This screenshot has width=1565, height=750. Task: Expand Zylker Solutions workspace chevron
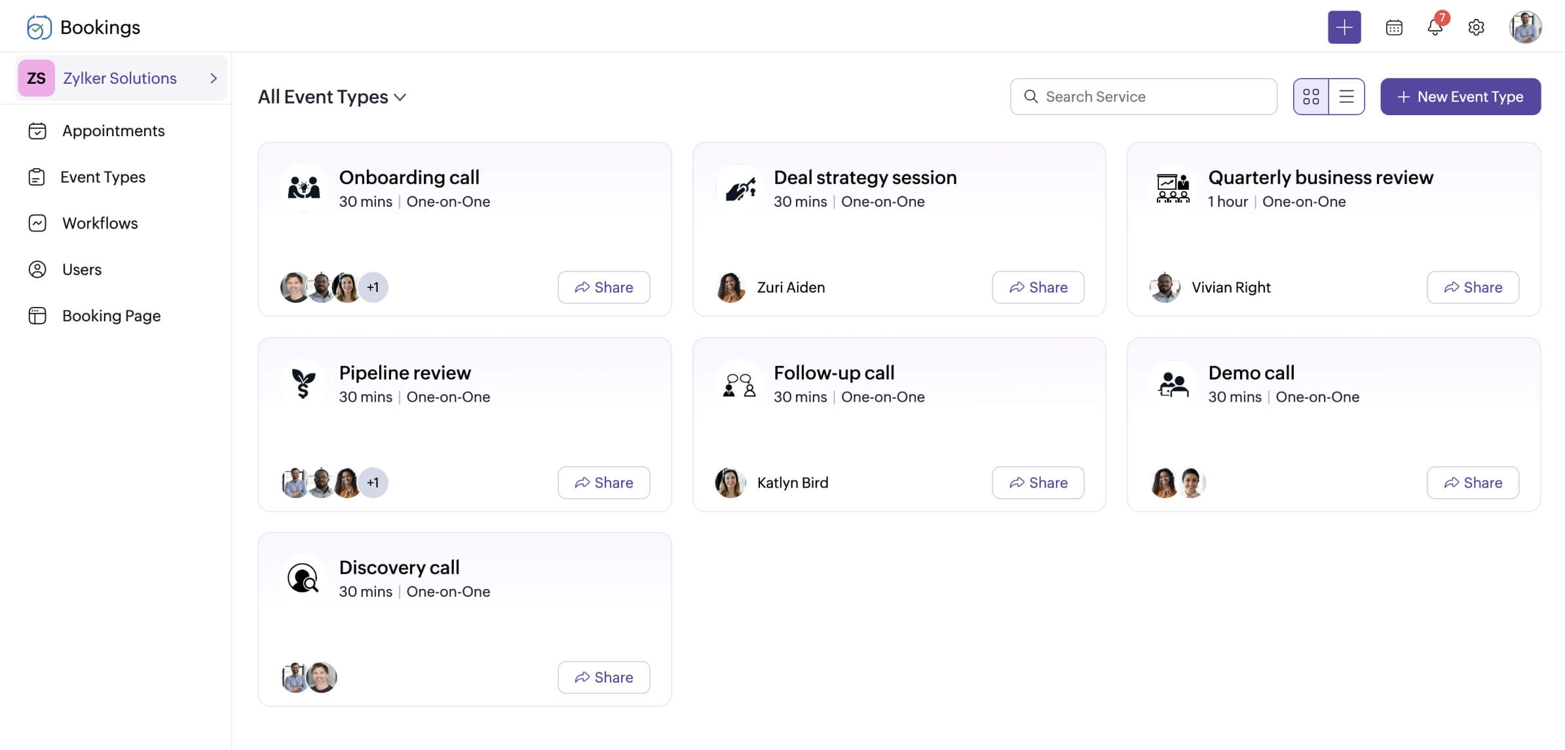(x=213, y=79)
